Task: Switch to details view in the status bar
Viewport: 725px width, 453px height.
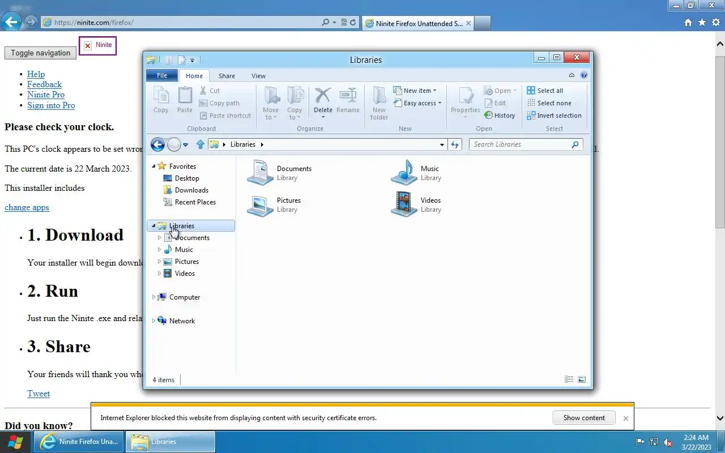Action: tap(569, 379)
